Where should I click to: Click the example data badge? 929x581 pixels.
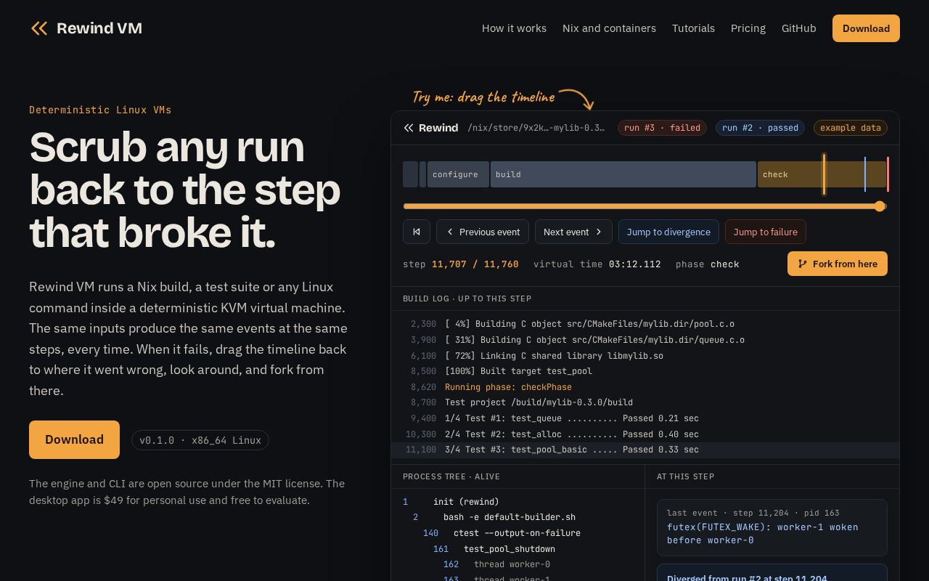coord(851,128)
